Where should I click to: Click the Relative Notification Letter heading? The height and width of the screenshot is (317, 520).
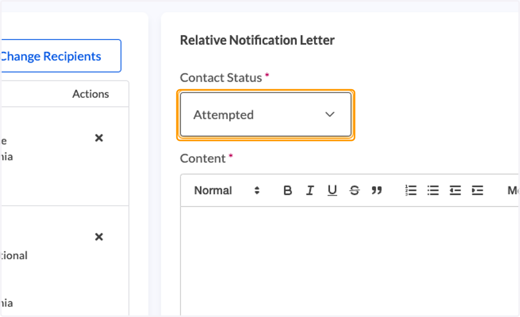click(x=257, y=40)
